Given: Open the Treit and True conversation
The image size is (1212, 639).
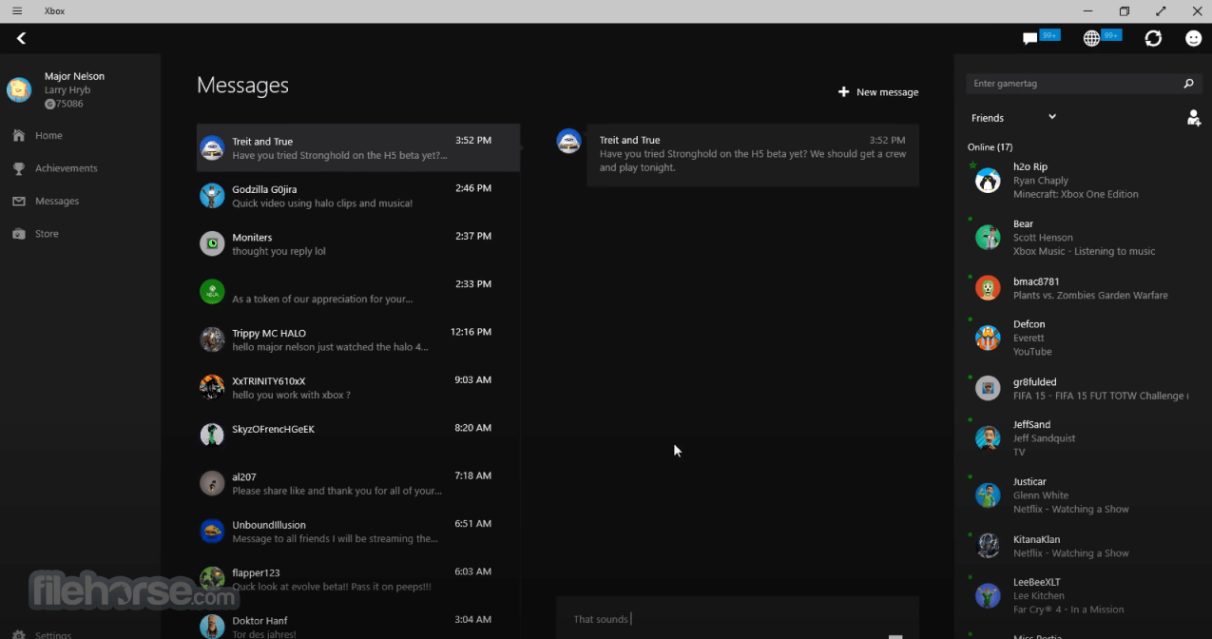Looking at the screenshot, I should [358, 147].
